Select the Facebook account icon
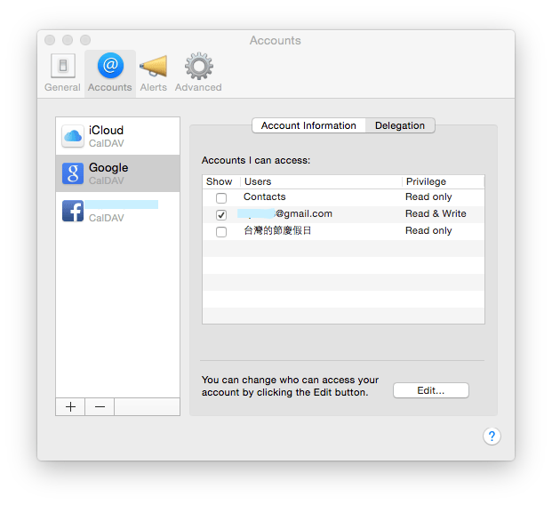 [73, 211]
